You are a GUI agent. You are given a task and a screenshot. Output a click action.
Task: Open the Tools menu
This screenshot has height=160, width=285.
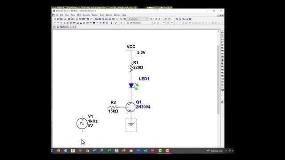click(x=102, y=15)
